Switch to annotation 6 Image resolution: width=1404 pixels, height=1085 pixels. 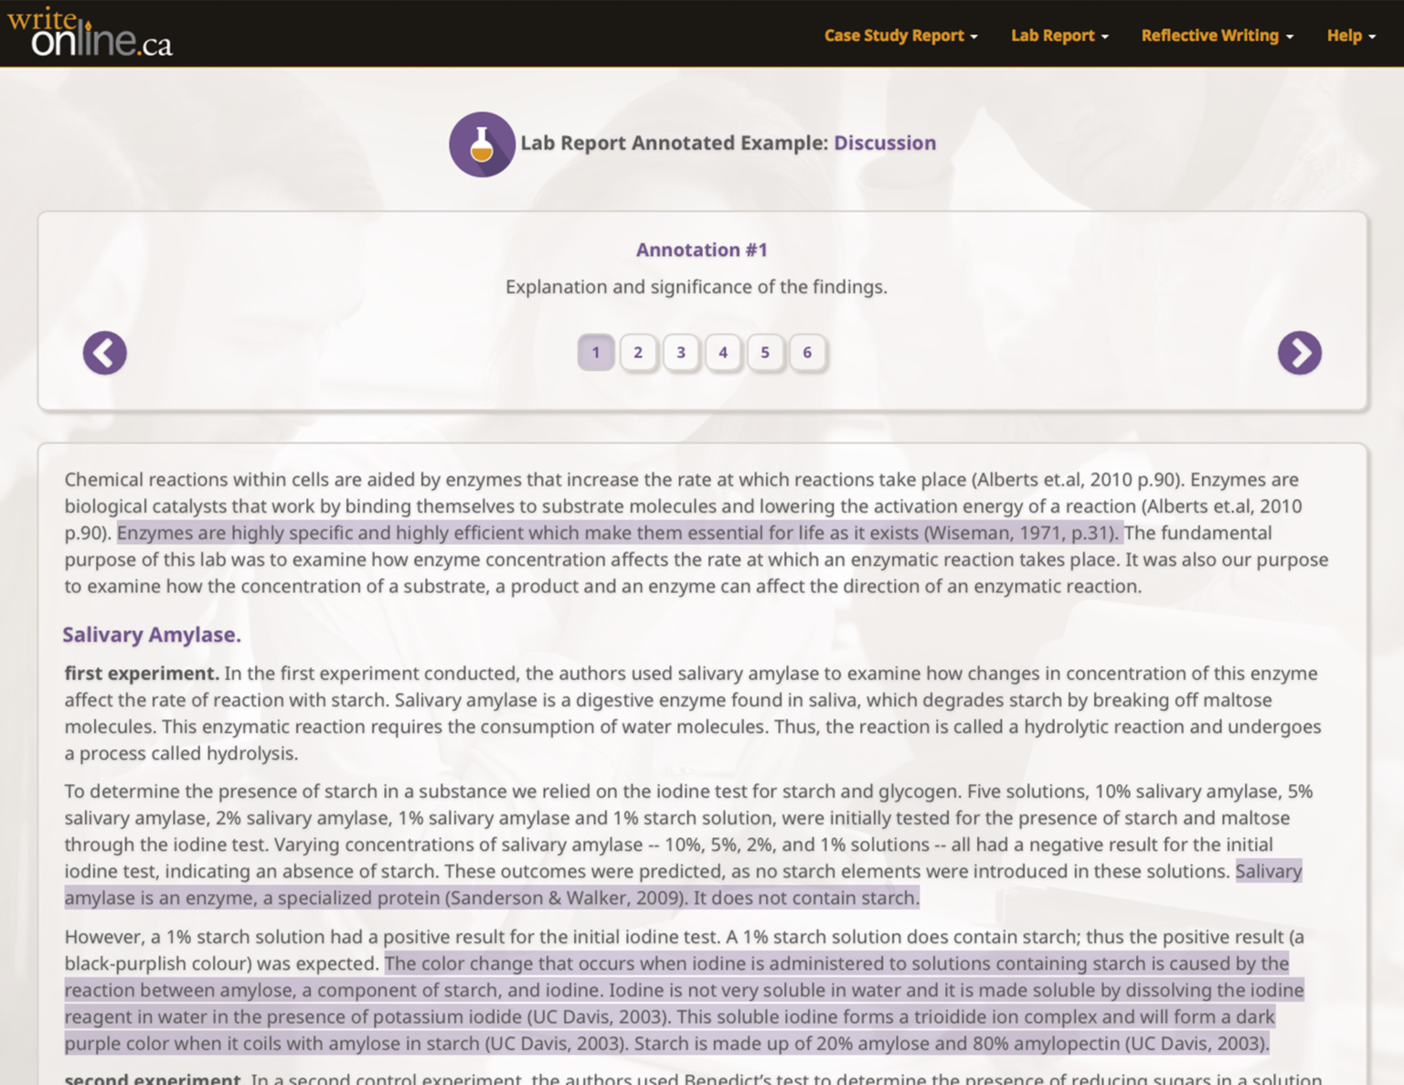[807, 353]
